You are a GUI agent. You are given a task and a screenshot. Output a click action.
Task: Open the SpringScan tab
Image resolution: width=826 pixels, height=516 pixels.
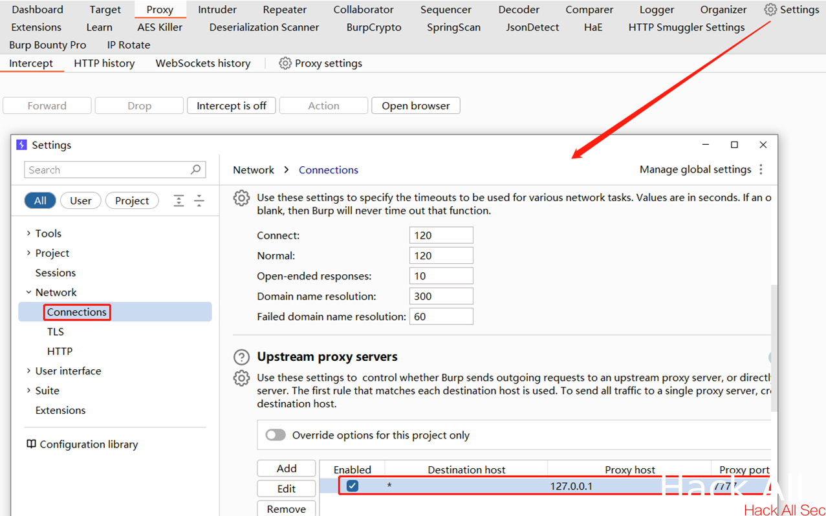(x=453, y=27)
